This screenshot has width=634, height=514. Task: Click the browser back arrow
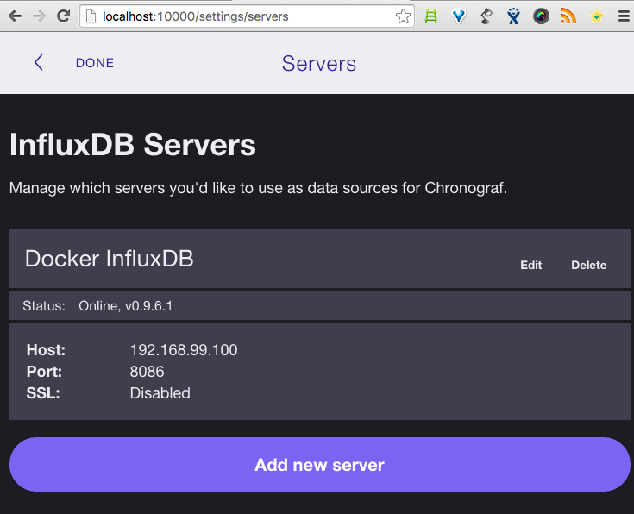pos(15,16)
